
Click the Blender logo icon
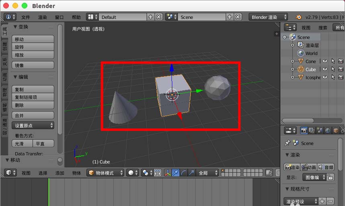[298, 17]
